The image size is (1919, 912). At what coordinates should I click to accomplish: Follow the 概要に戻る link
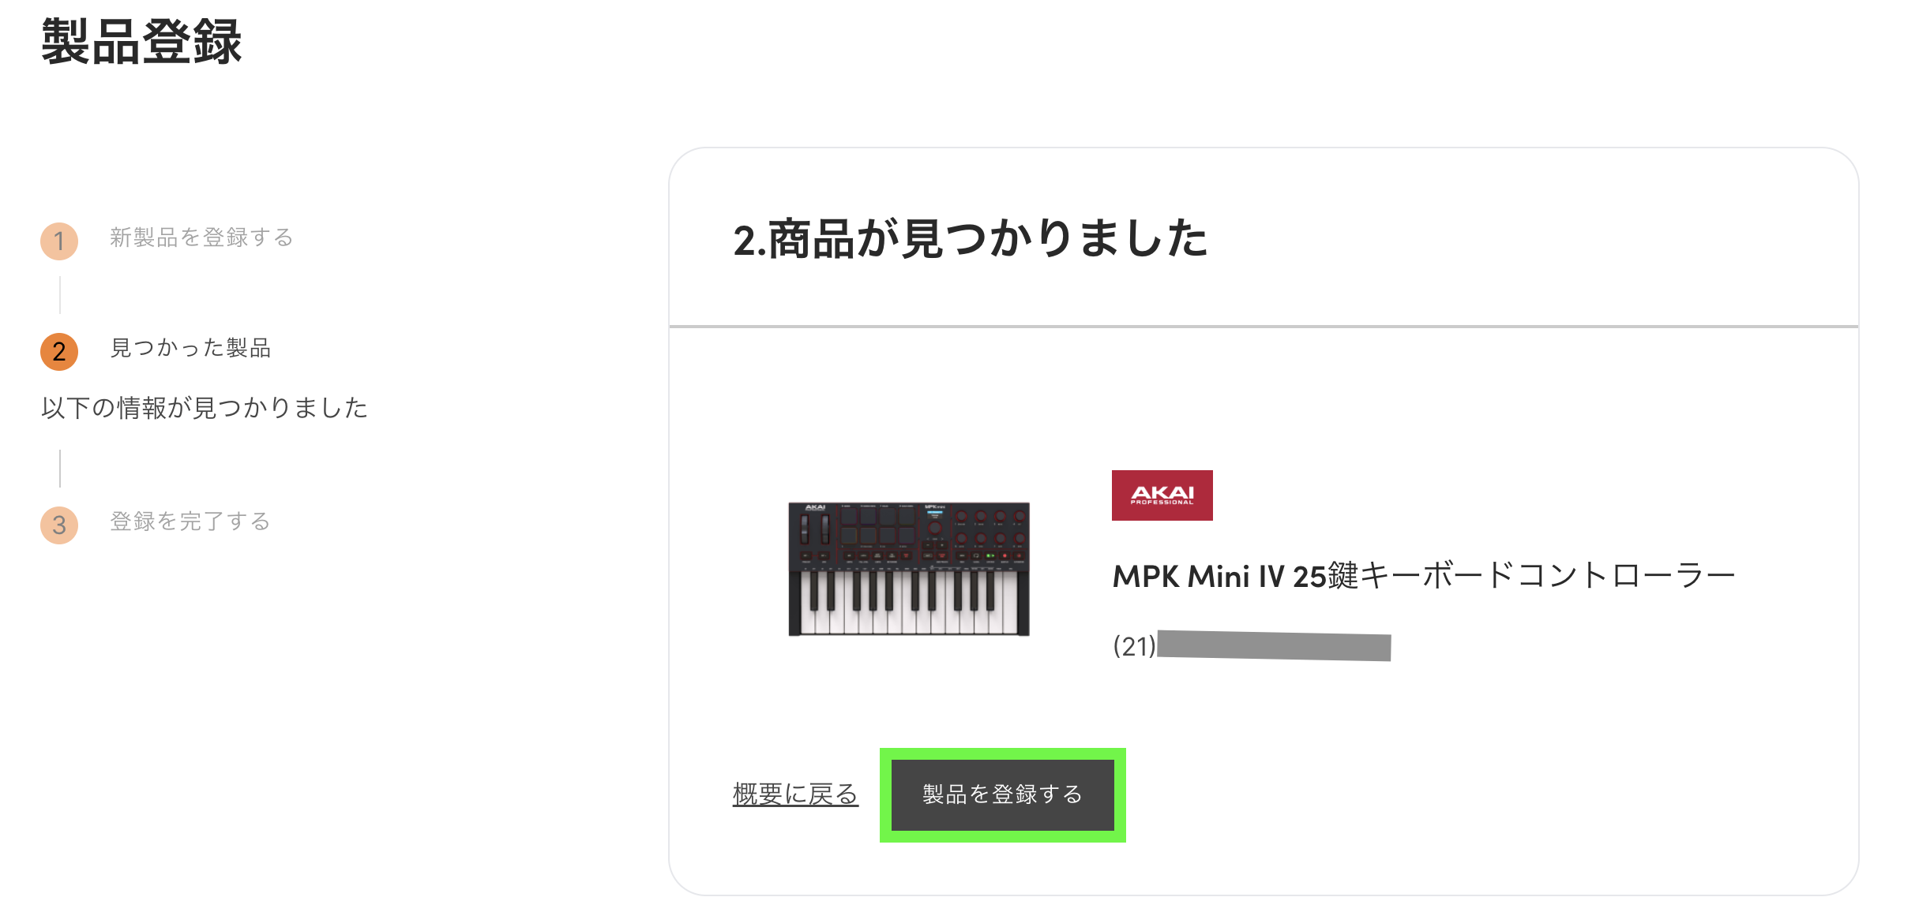(x=795, y=794)
